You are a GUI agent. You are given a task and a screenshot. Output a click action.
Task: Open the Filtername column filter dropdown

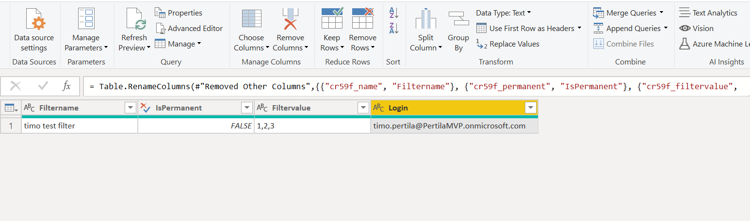[x=130, y=108]
